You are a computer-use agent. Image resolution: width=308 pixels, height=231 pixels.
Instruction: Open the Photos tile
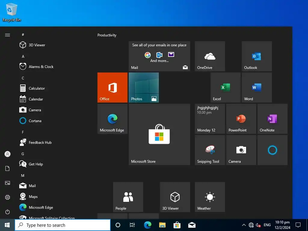click(x=144, y=88)
